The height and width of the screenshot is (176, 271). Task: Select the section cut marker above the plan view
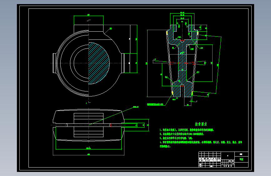tap(89, 20)
